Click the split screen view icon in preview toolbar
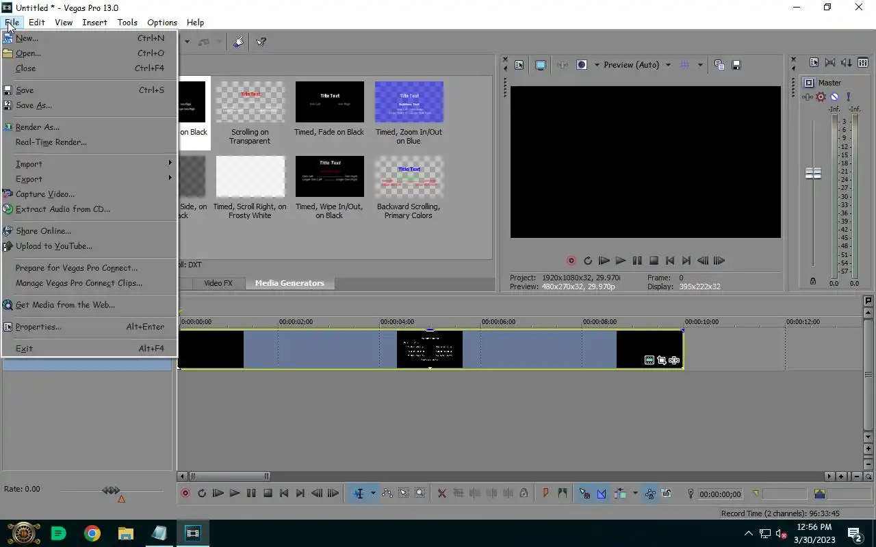 582,65
